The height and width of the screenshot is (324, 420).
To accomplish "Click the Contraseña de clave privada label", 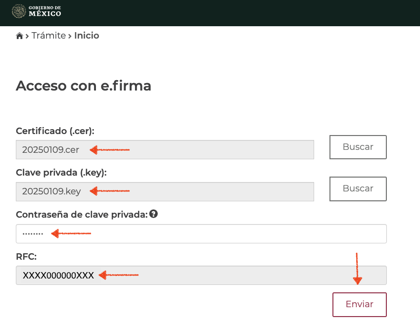I will pyautogui.click(x=82, y=215).
